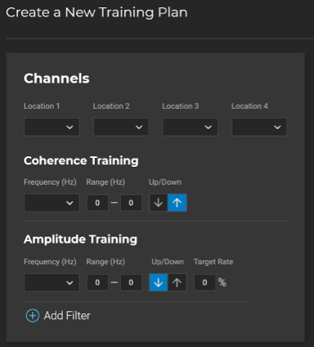This screenshot has width=314, height=347.
Task: Click the Add Filter link text
Action: click(67, 316)
